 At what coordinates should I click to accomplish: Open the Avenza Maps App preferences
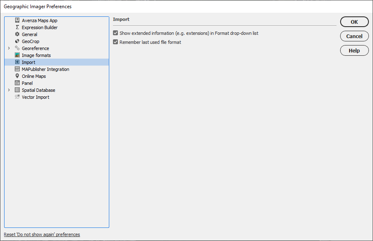tap(39, 20)
